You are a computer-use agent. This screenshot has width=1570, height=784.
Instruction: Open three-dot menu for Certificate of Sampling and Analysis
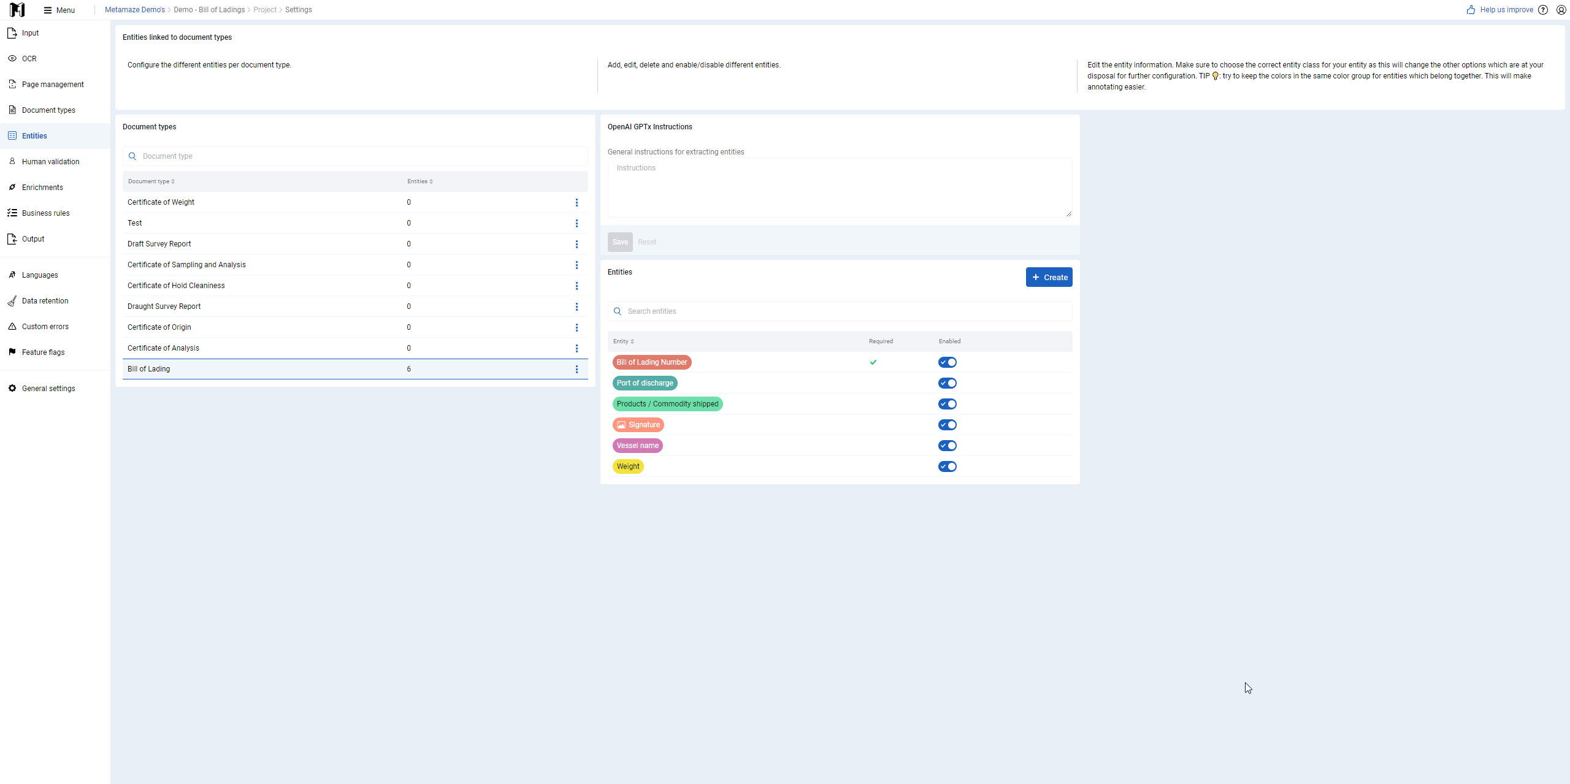[576, 265]
